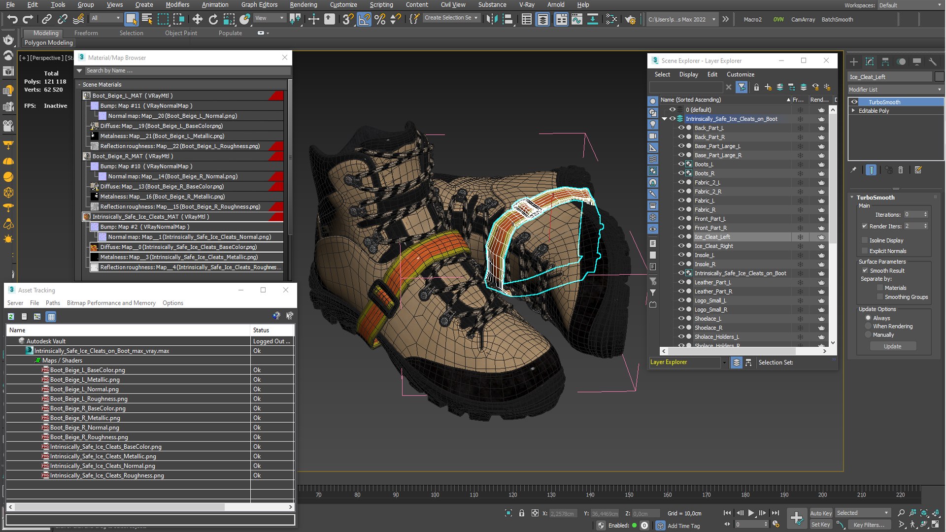Click the Undo arrow in main toolbar
Screen dimensions: 946x532
[x=12, y=19]
